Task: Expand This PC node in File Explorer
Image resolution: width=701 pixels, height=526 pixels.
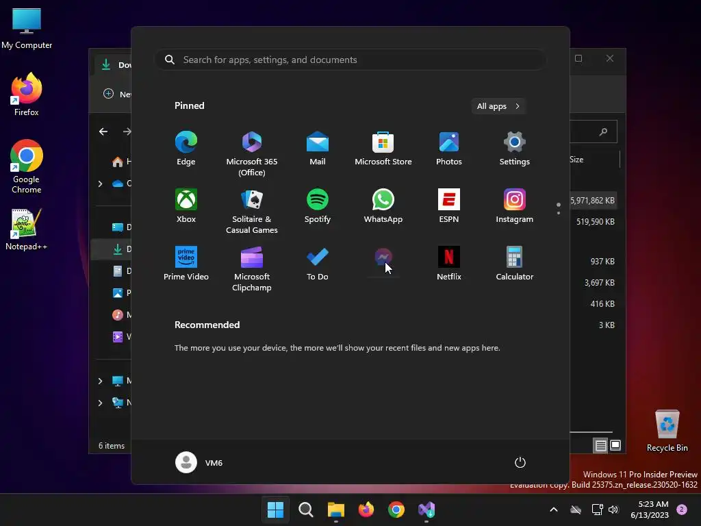Action: [100, 381]
